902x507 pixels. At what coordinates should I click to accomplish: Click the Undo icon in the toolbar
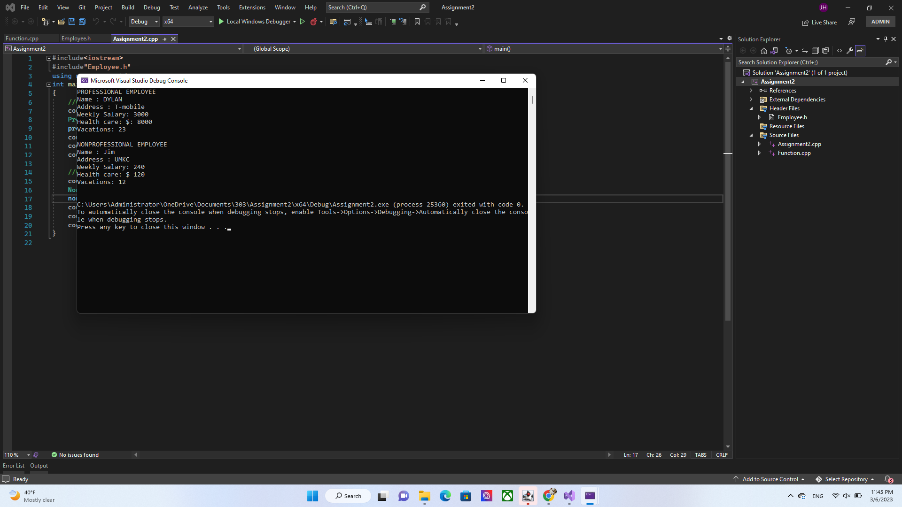click(95, 22)
